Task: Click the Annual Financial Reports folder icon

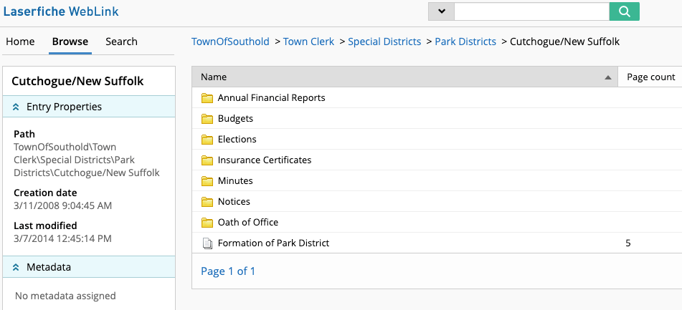Action: tap(207, 98)
